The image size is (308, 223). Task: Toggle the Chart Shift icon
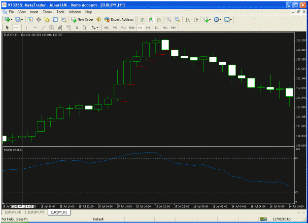(x=196, y=19)
